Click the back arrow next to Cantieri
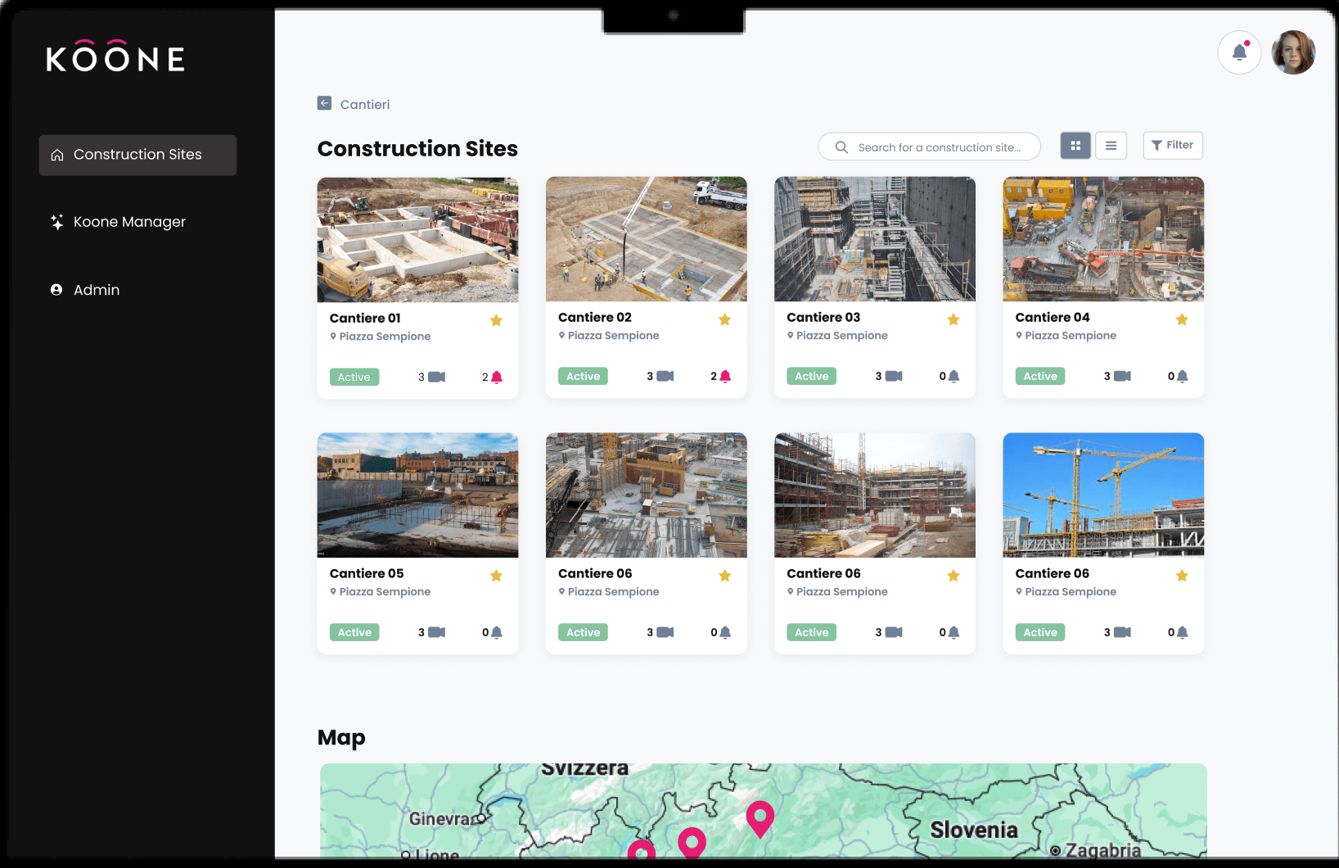The image size is (1339, 868). [x=325, y=103]
